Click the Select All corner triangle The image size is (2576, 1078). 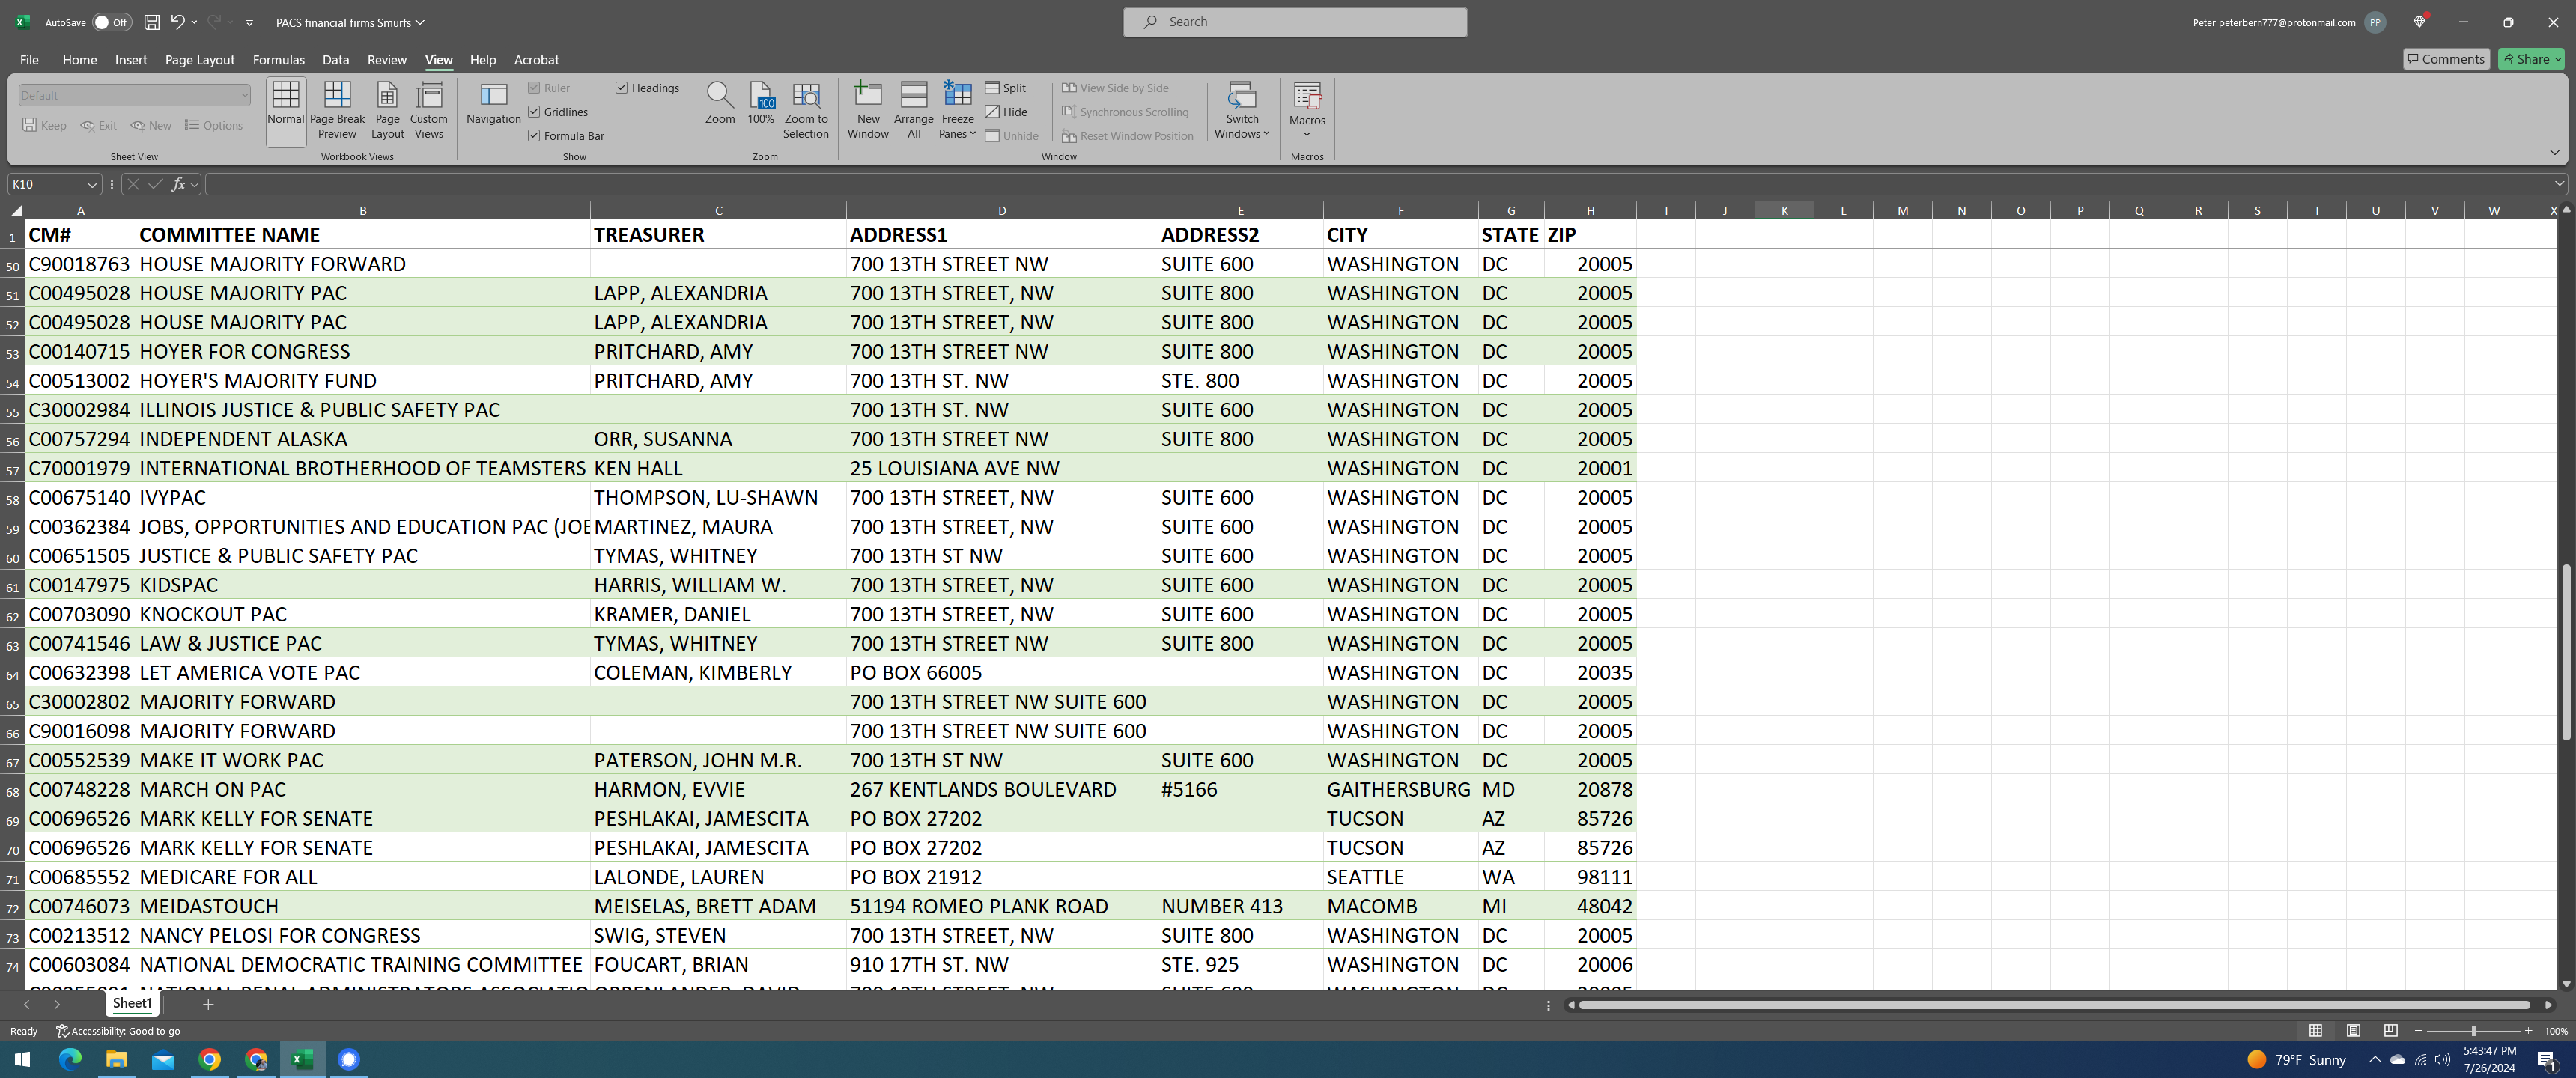point(16,210)
